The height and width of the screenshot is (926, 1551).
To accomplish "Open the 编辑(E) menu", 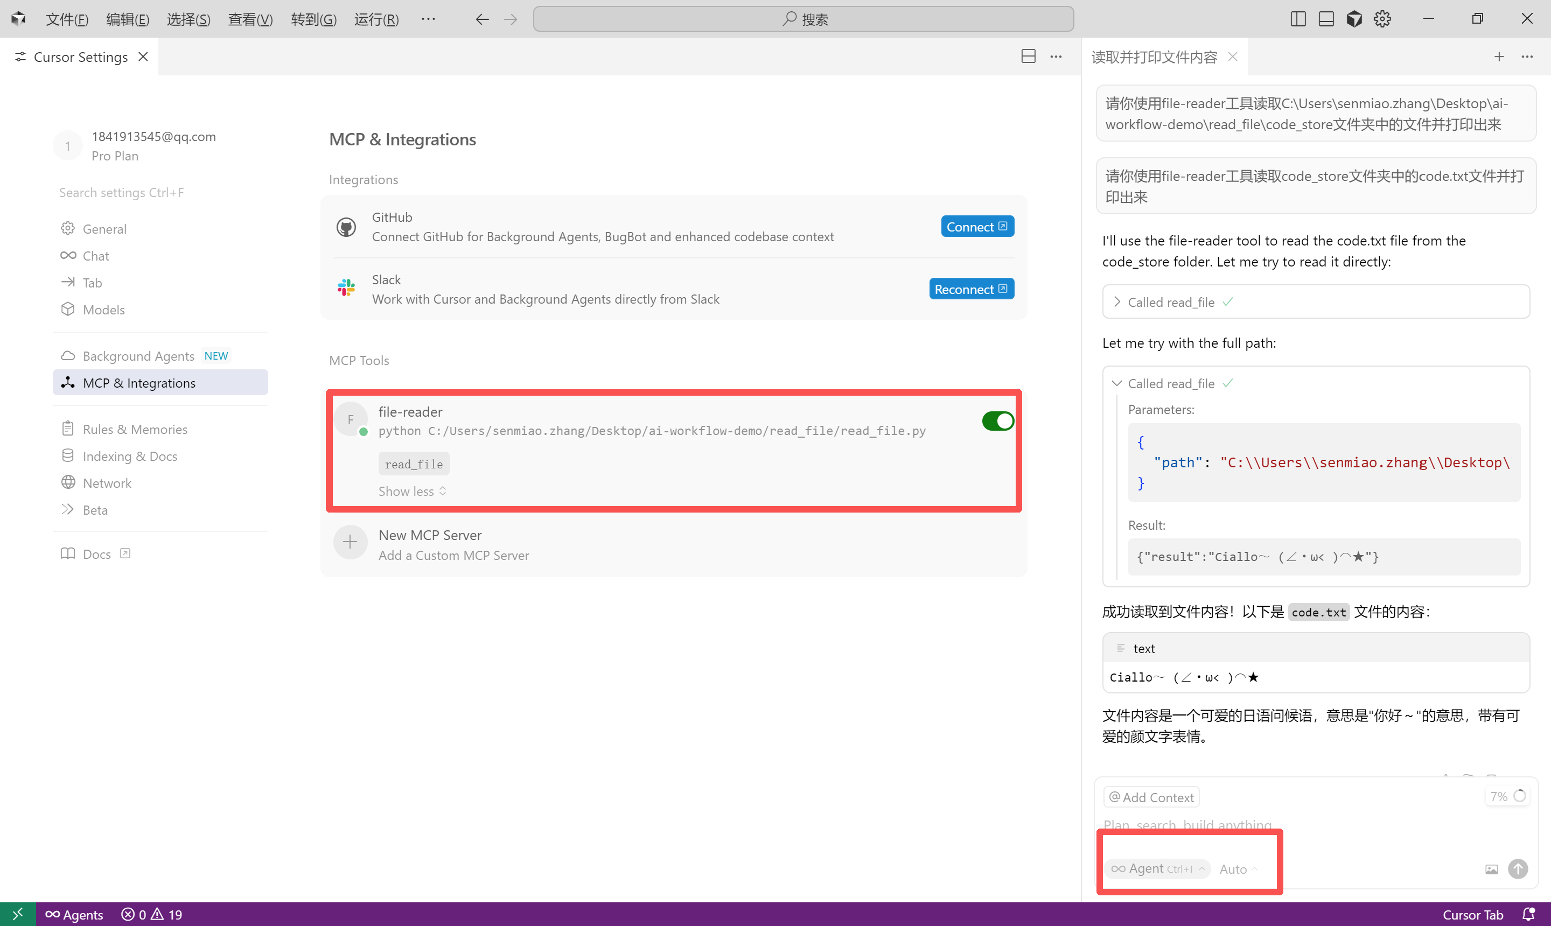I will tap(127, 19).
